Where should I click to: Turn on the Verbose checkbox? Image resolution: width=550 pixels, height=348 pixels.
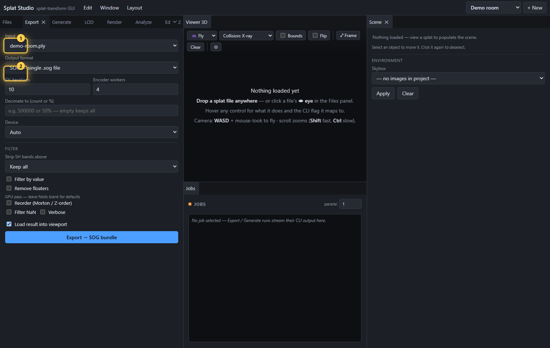tap(43, 212)
